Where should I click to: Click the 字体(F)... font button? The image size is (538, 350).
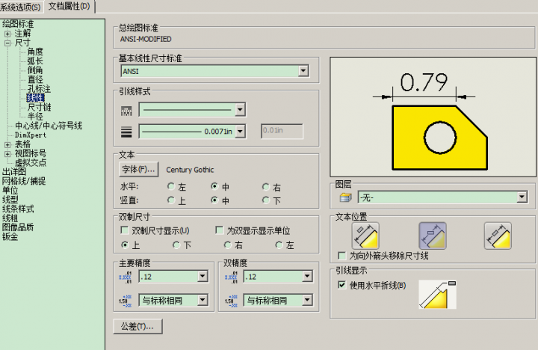pos(138,170)
